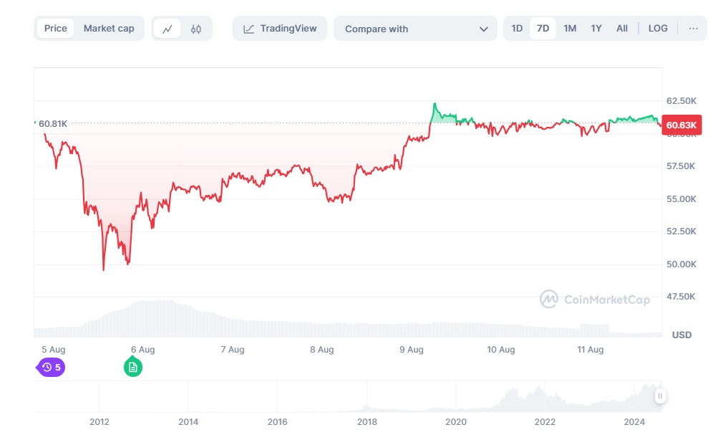Click the 6 Aug date label
Viewport: 718px width, 440px height.
(x=143, y=350)
